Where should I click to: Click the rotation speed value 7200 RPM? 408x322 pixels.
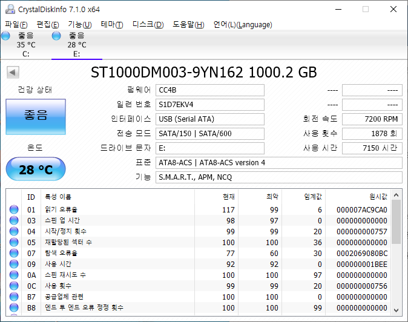tap(372, 119)
